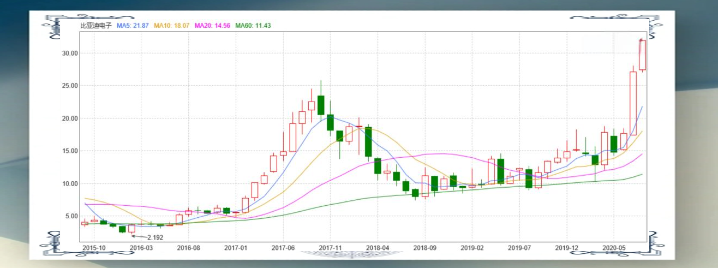This screenshot has height=268, width=718.
Task: Select the 2018-09 date axis label
Action: coord(424,248)
